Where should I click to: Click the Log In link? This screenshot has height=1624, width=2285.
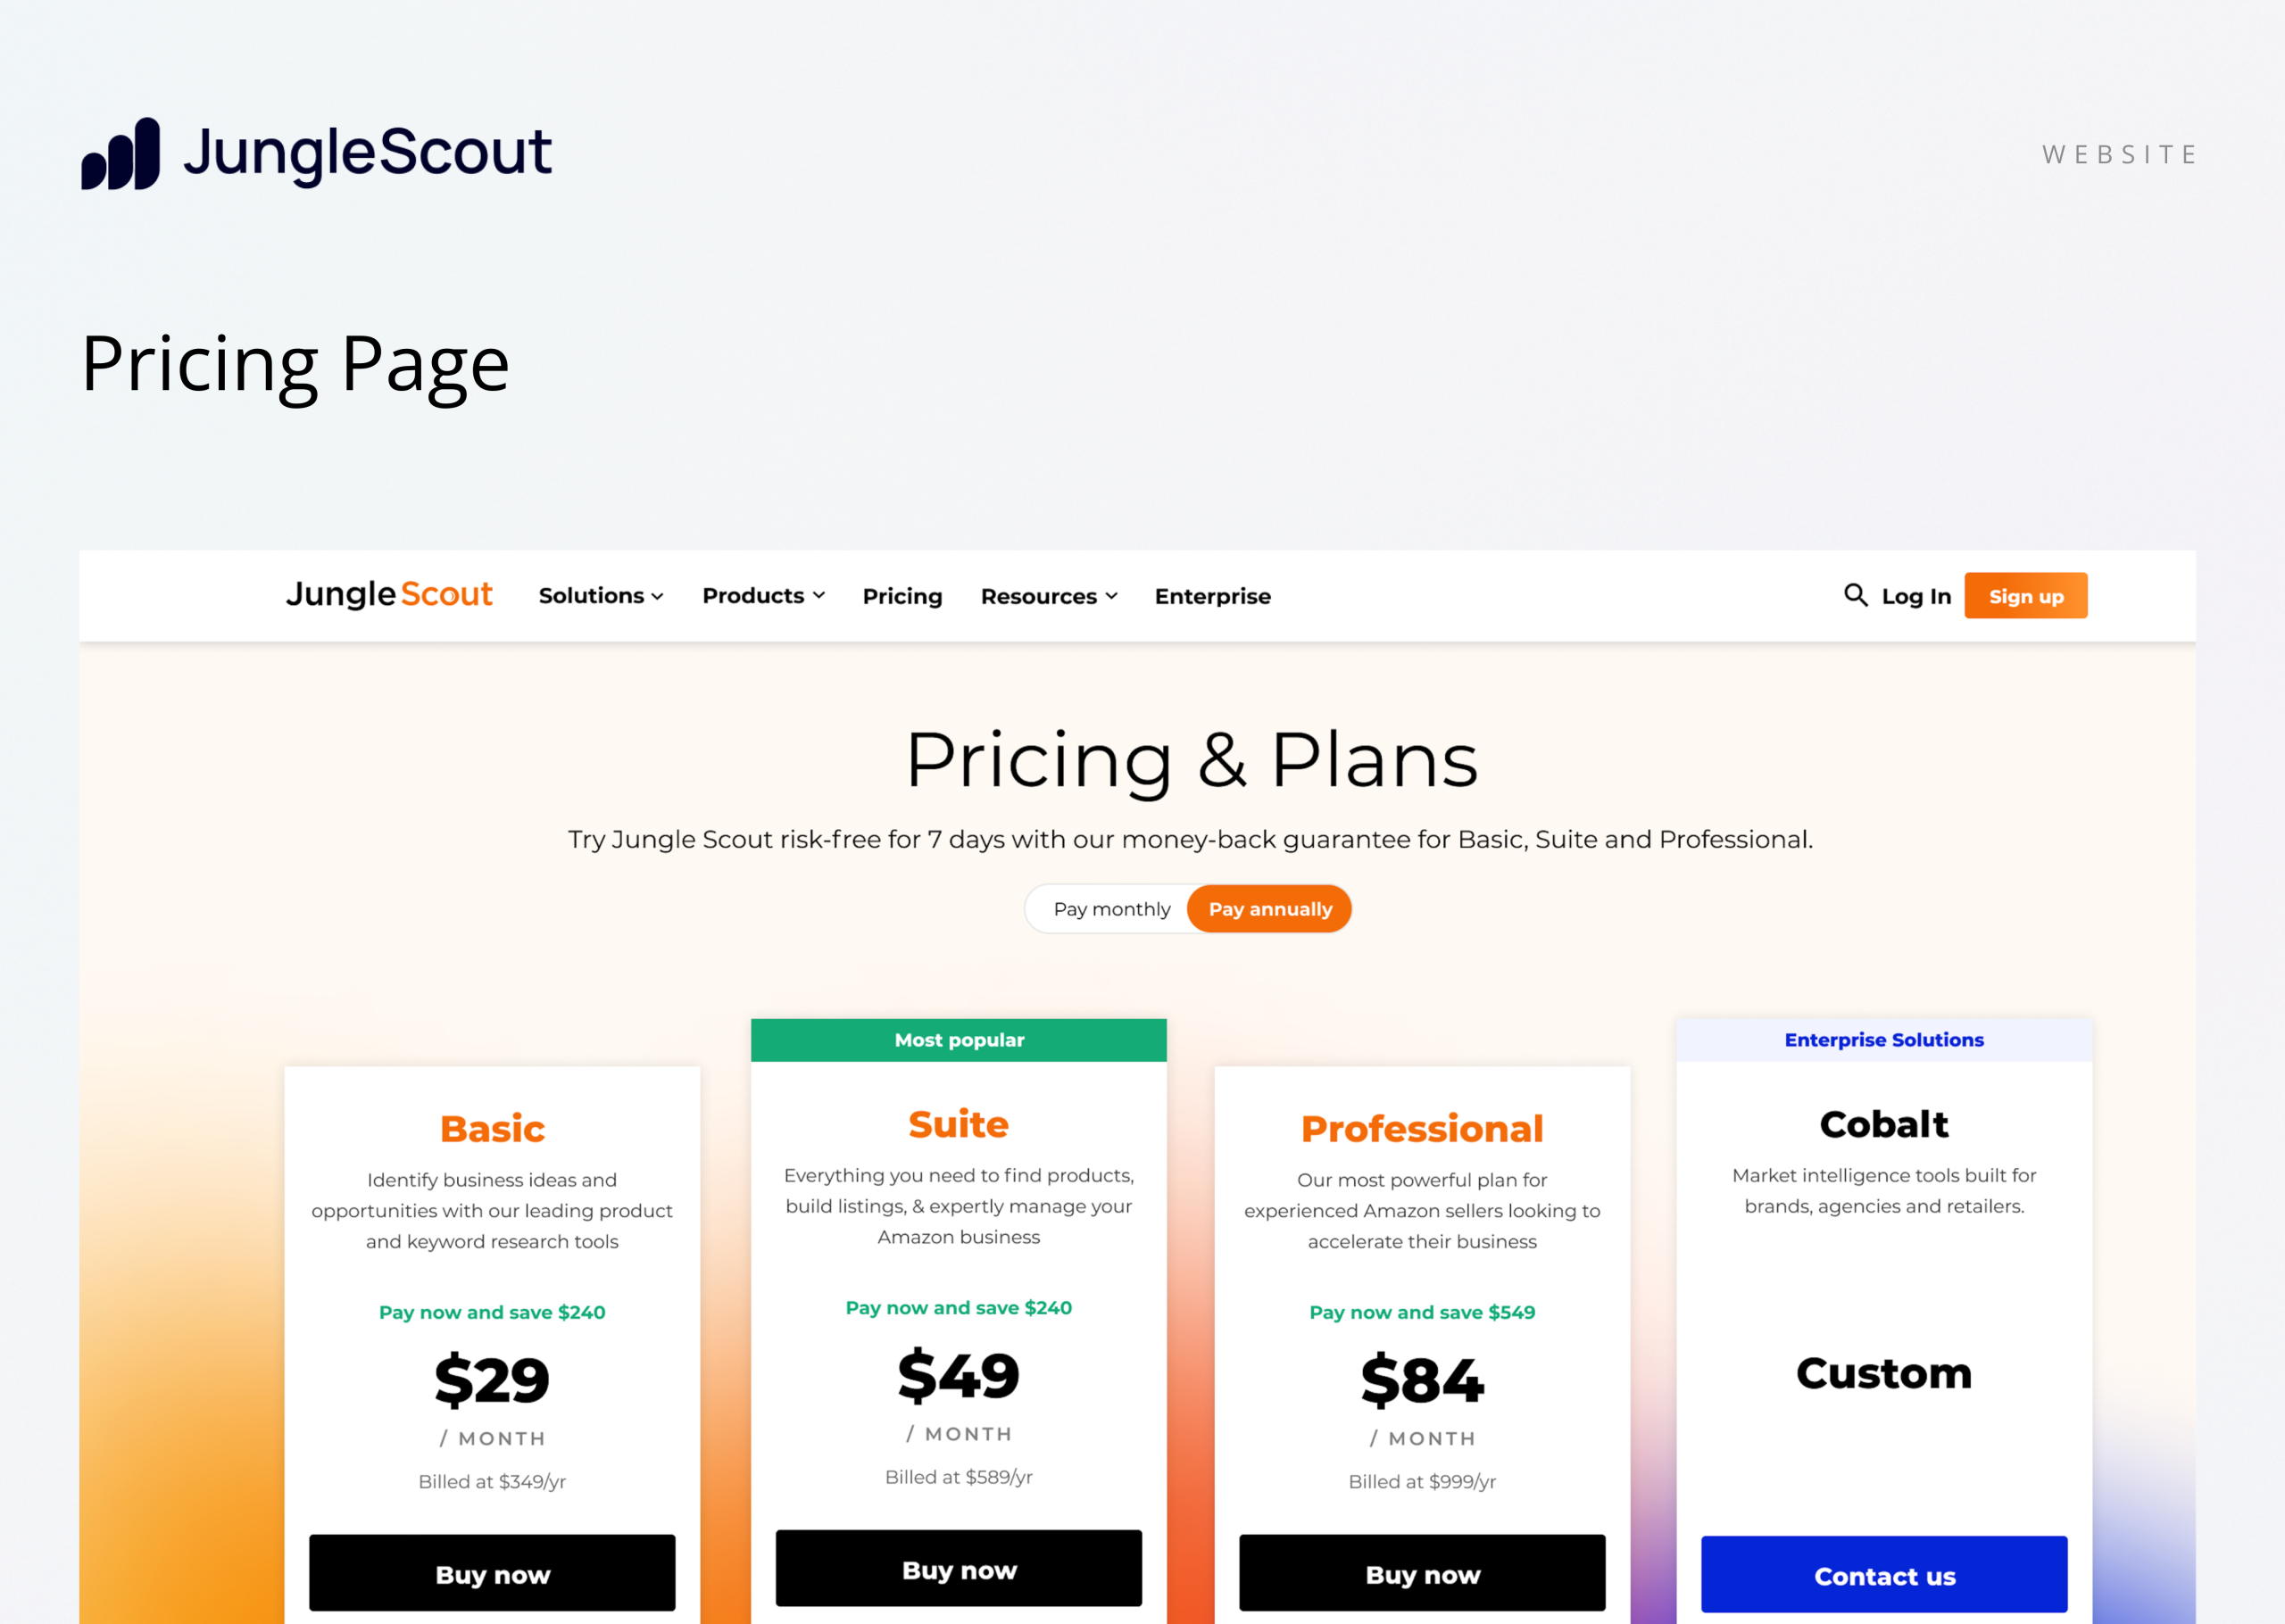(1915, 596)
